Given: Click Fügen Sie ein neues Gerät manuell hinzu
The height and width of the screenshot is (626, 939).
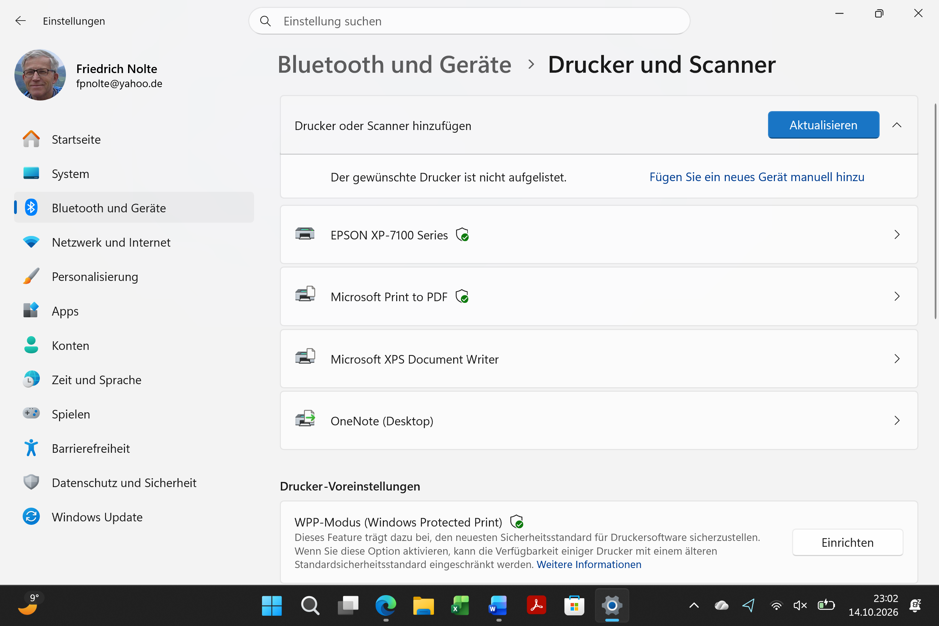Looking at the screenshot, I should 756,177.
